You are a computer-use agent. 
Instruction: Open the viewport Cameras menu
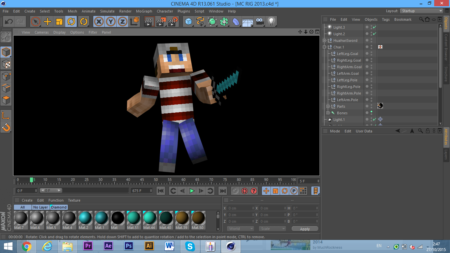pos(42,32)
